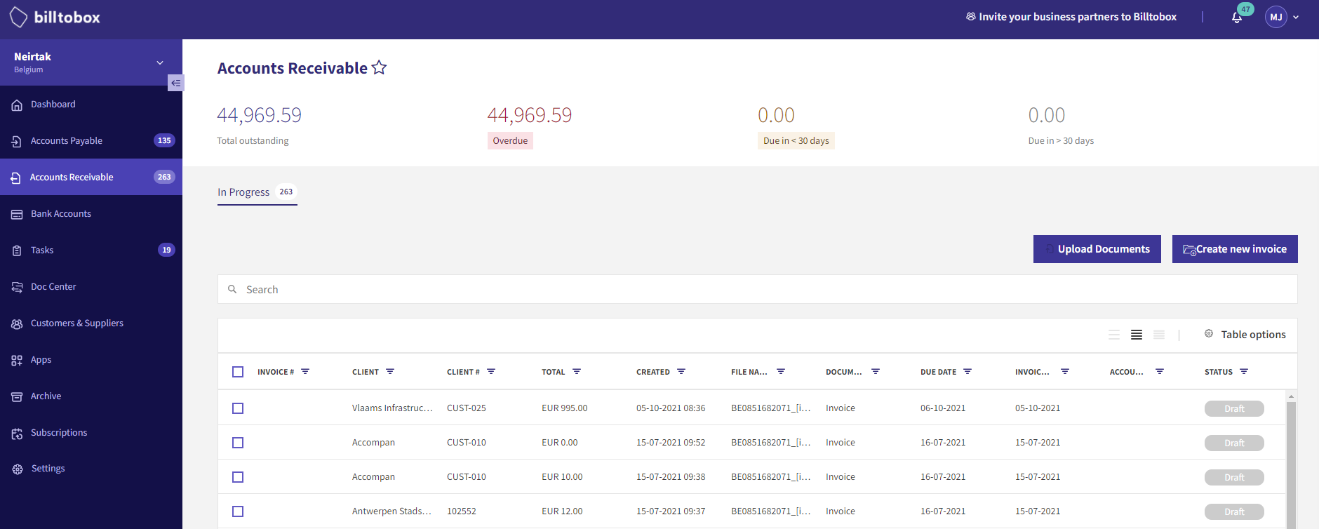
Task: Expand the user menu chevron
Action: [1296, 18]
